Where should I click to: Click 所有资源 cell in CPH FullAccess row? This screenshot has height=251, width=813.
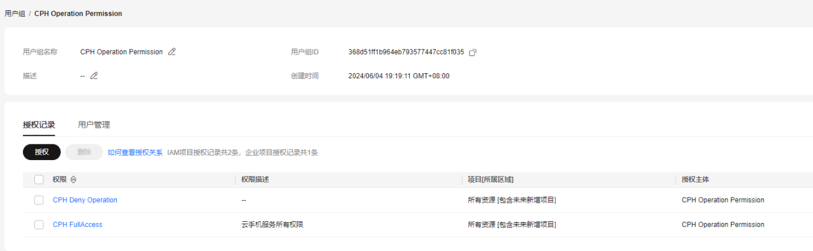click(x=512, y=225)
